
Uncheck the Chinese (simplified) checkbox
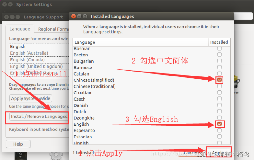tap(219, 80)
